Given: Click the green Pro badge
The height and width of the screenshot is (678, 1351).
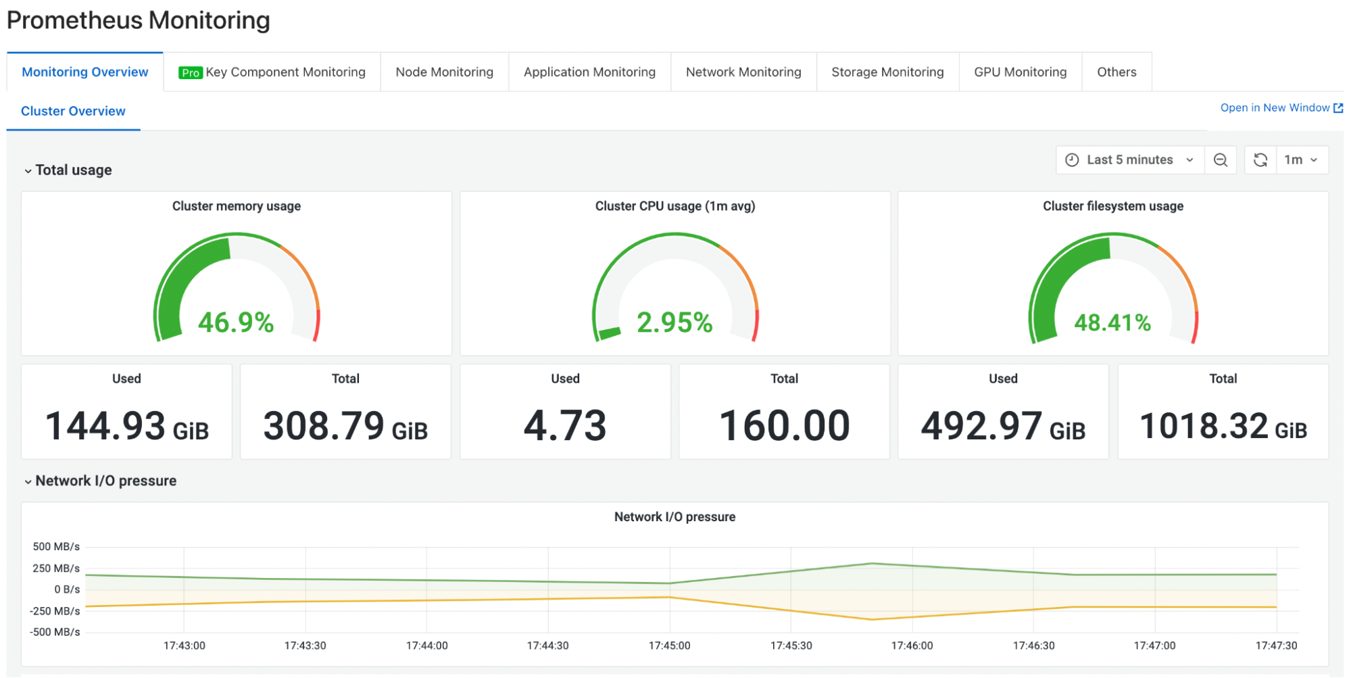Looking at the screenshot, I should click(x=191, y=73).
